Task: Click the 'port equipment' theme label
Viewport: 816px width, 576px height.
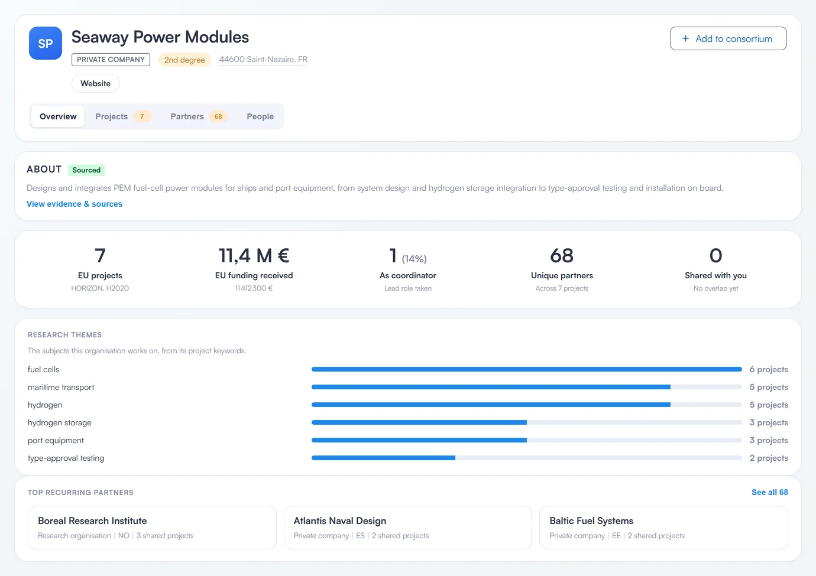Action: tap(56, 440)
